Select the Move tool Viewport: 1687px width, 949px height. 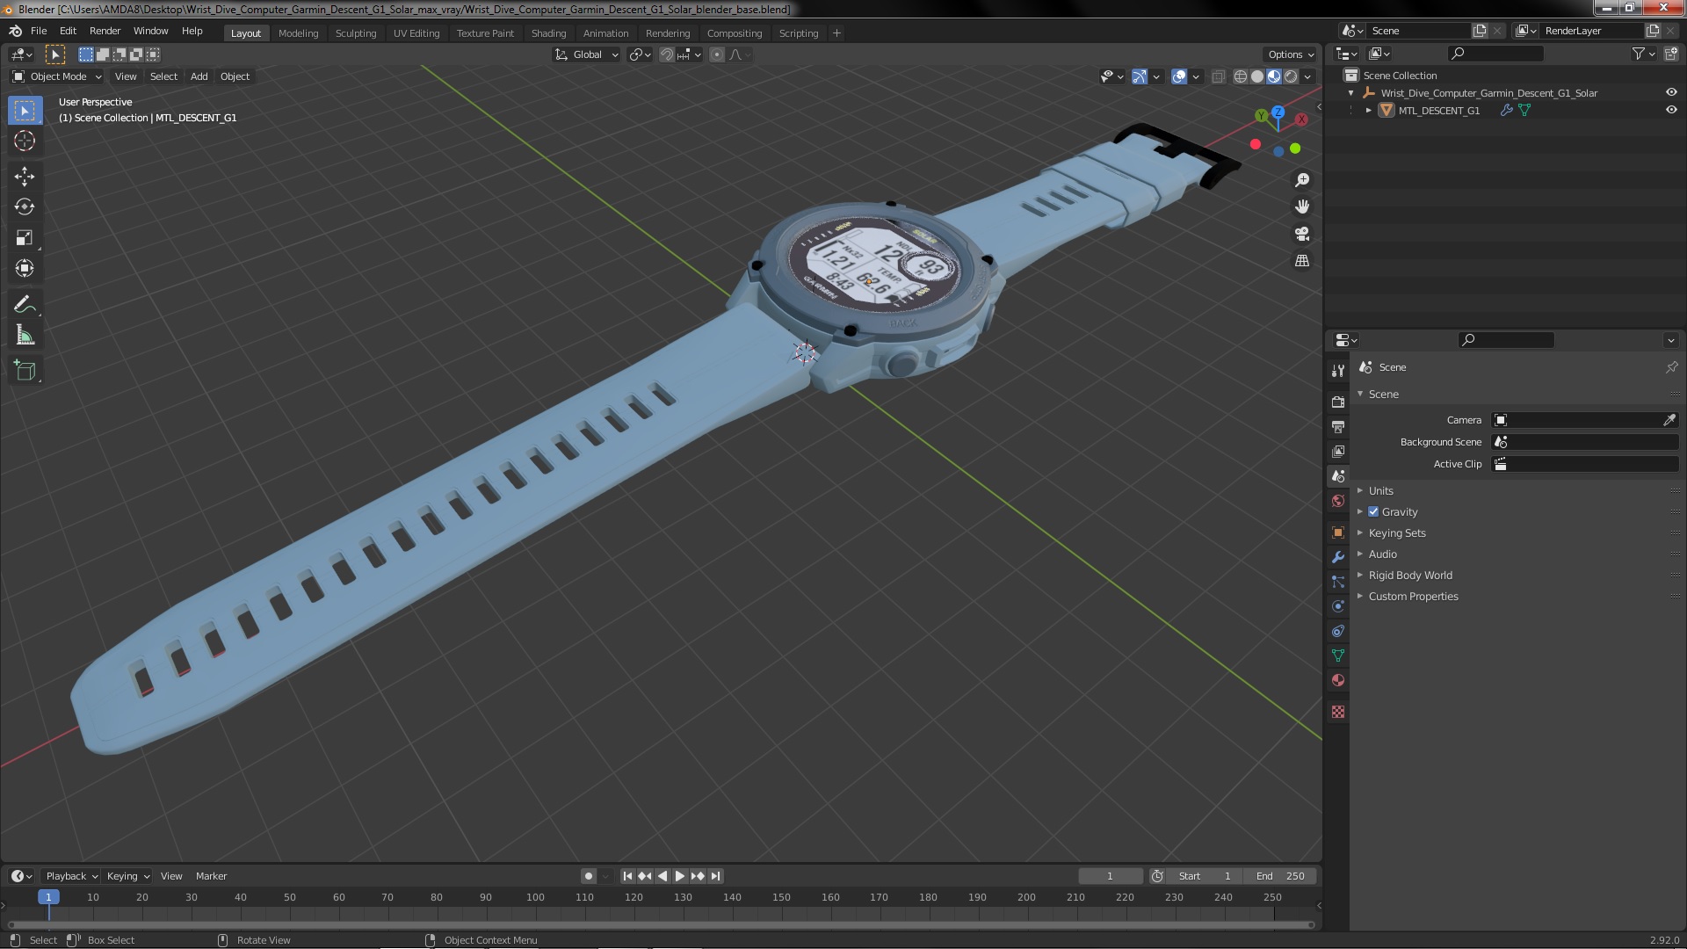click(25, 177)
